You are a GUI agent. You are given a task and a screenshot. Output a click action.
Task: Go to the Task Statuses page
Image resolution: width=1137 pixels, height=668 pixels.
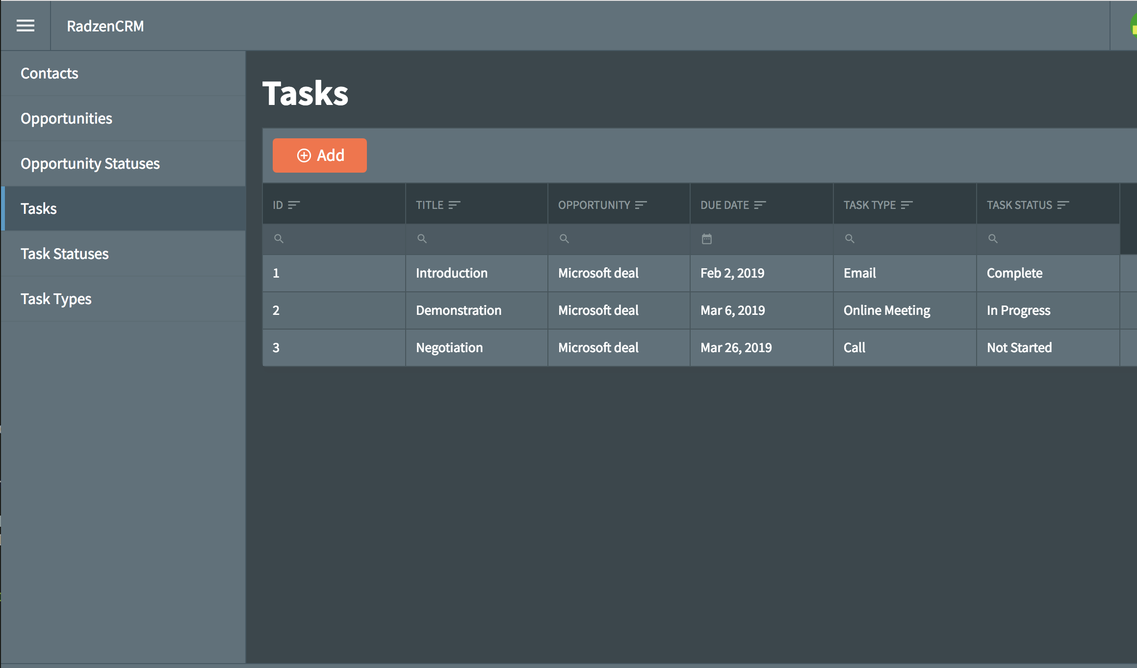coord(65,253)
